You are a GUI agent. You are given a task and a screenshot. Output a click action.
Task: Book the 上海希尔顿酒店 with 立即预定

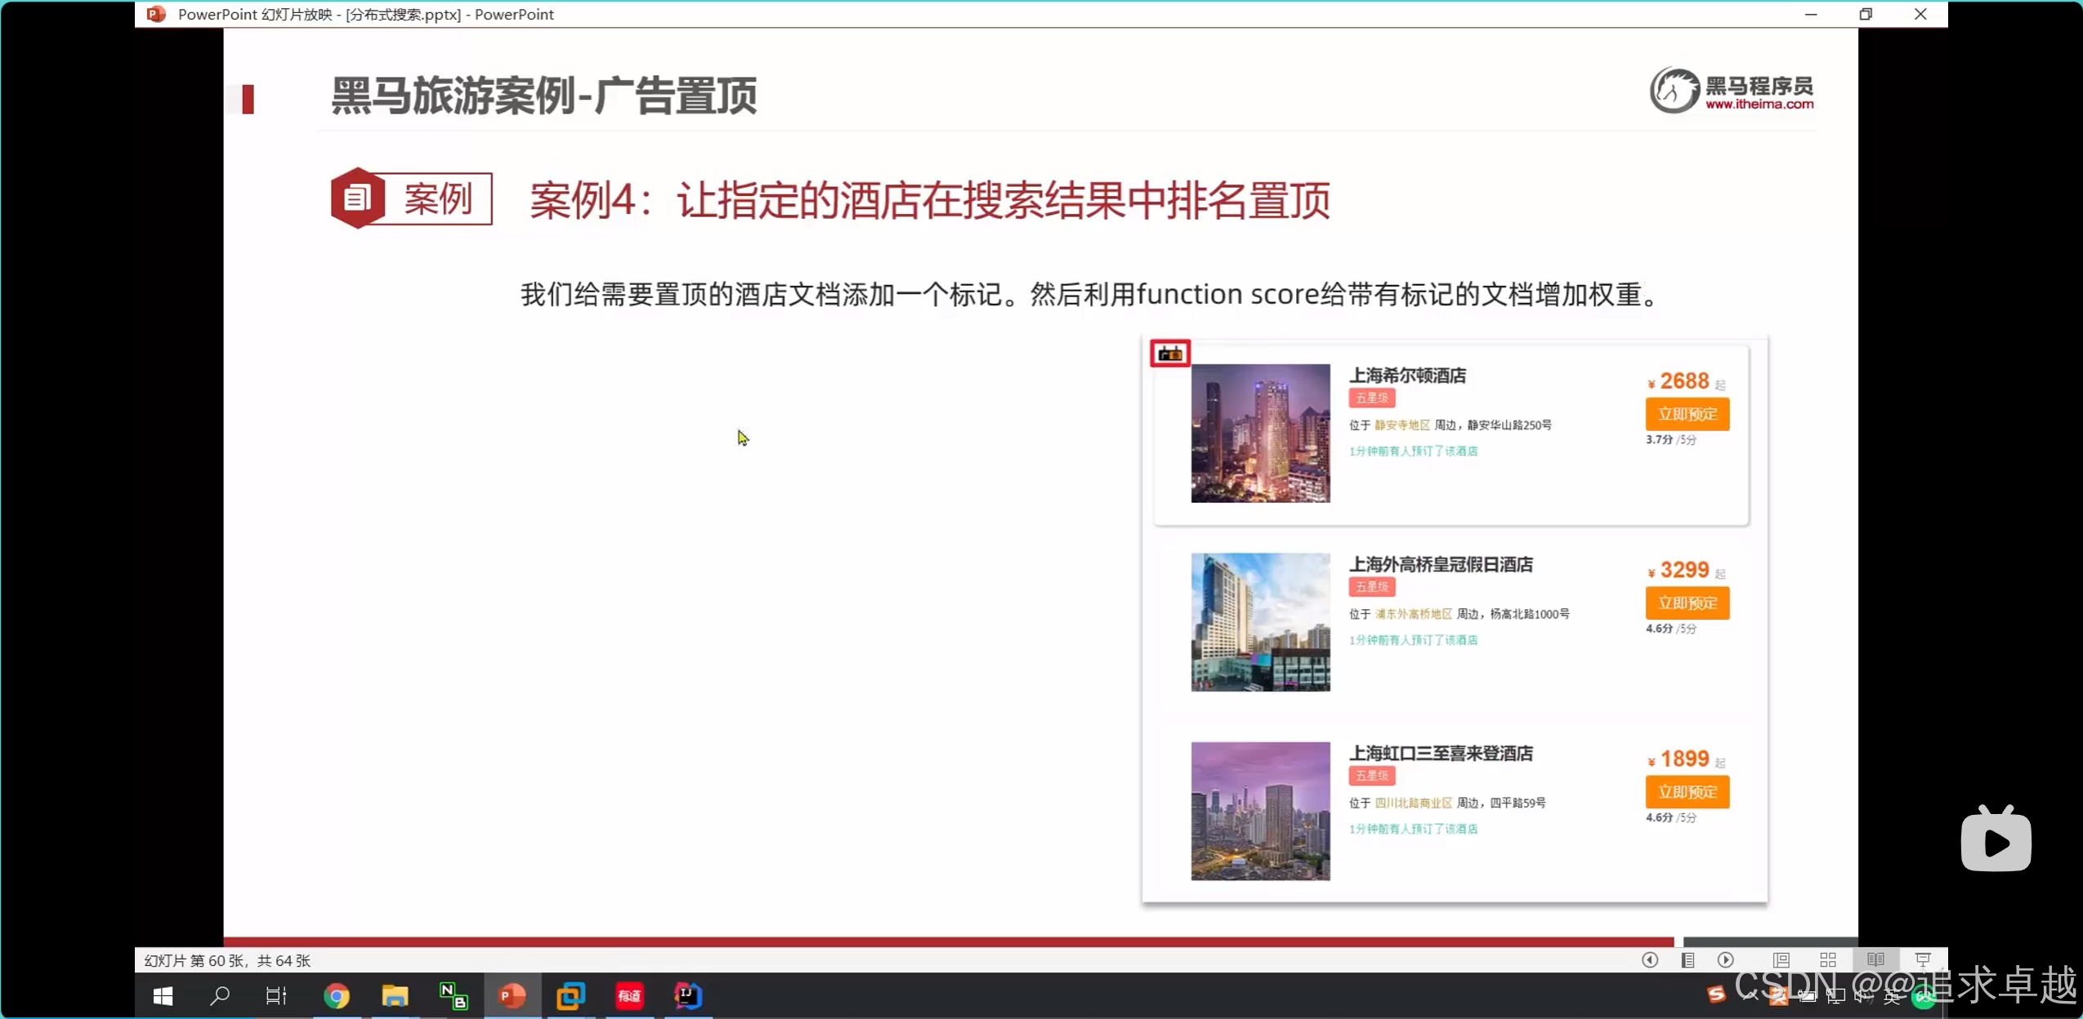[x=1687, y=414]
